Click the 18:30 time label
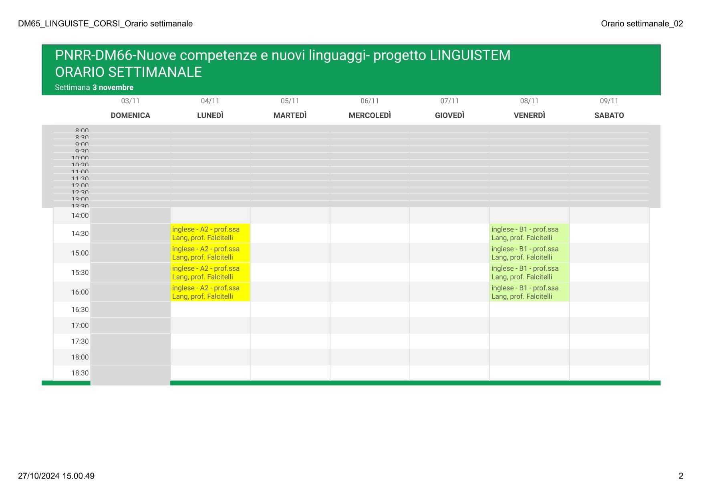 tap(80, 373)
